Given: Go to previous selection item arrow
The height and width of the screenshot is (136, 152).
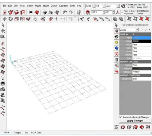Looking at the screenshot, I should [141, 30].
